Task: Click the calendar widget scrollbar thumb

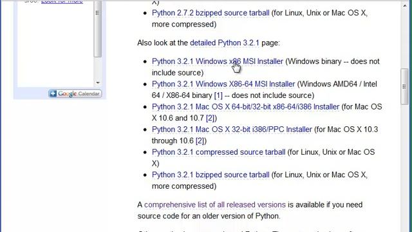Action: (98, 28)
